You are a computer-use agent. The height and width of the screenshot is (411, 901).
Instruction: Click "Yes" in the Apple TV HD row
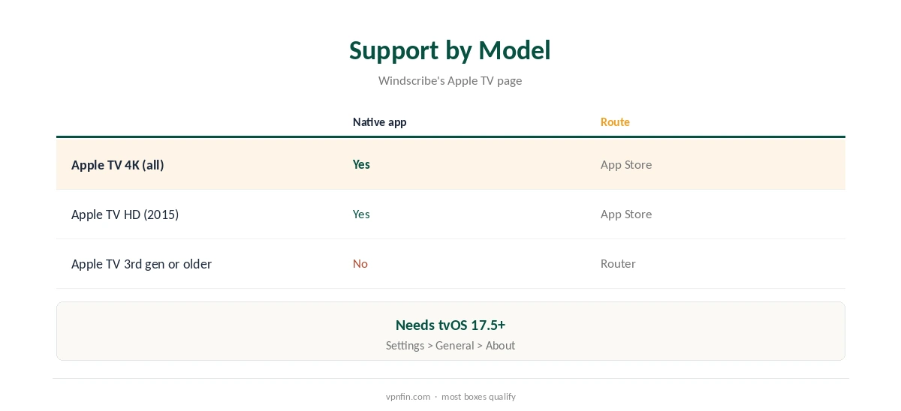tap(361, 214)
